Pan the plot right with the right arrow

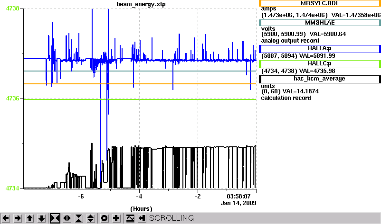[x=18, y=218]
